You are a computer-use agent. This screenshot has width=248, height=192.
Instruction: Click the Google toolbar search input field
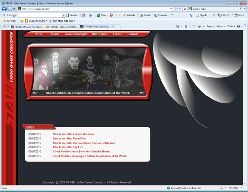click(40, 15)
